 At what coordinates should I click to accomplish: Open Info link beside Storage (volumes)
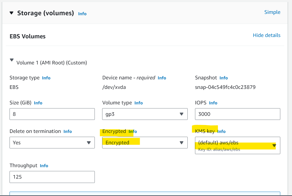coord(82,14)
